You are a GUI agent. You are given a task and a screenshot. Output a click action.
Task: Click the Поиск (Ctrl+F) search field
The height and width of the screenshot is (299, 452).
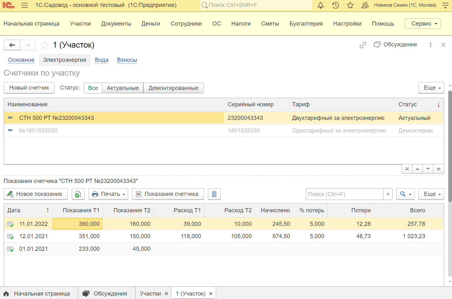(x=344, y=194)
